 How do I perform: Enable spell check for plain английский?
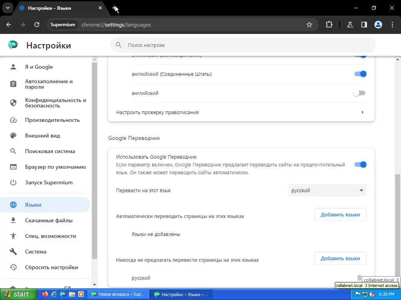[359, 93]
